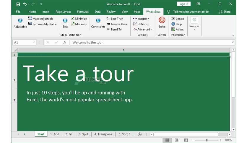Switch to Normal view in status bar
Image resolution: width=247 pixels, height=143 pixels.
pos(167,140)
